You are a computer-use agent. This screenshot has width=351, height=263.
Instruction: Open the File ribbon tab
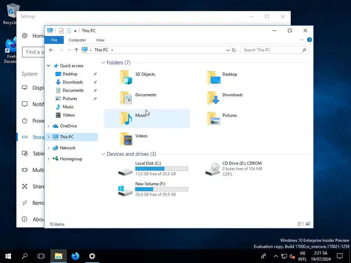(54, 40)
